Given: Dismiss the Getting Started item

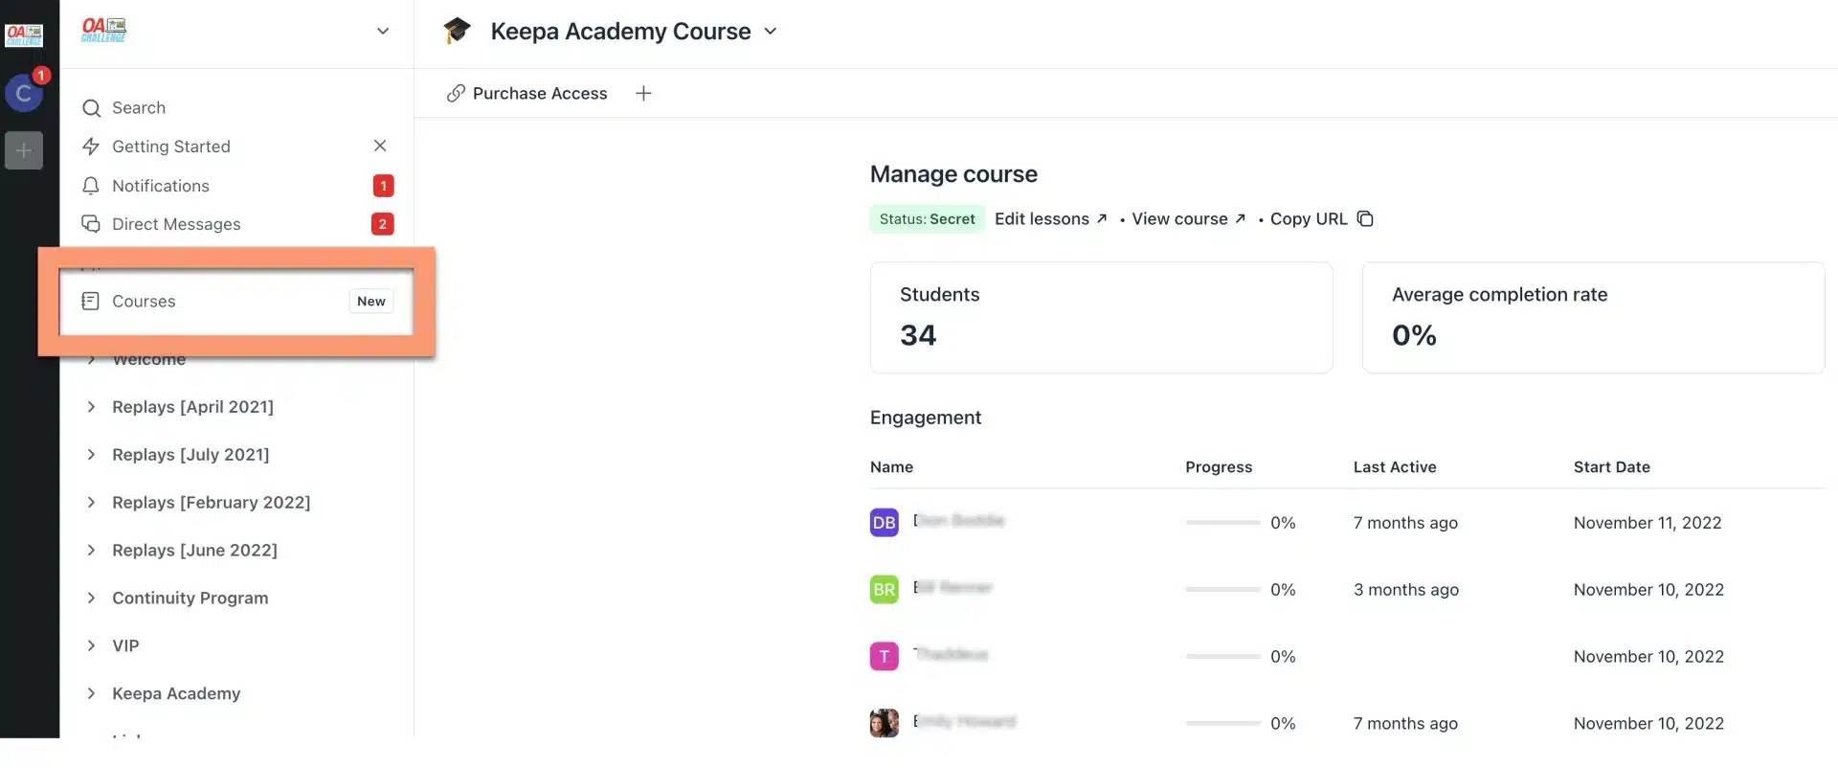Looking at the screenshot, I should click(380, 146).
